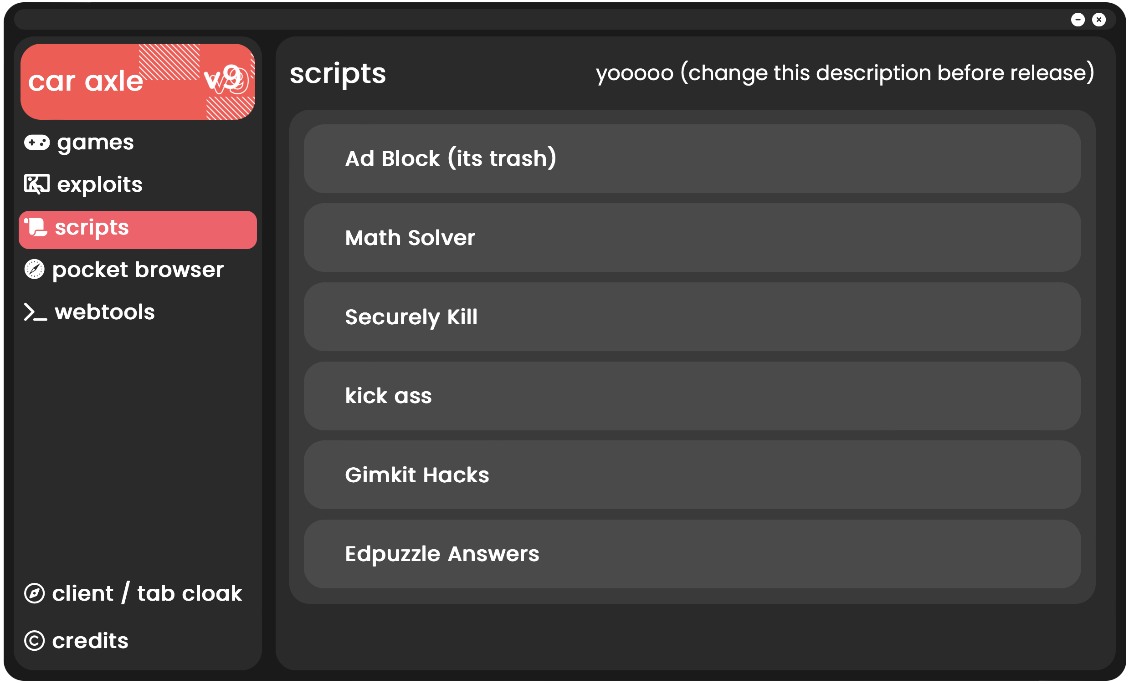
Task: Select the gamepad icon beside games
Action: pyautogui.click(x=37, y=143)
